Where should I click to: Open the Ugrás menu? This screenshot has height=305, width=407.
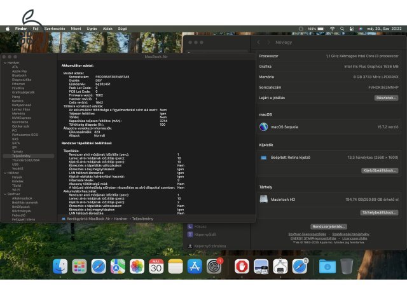pyautogui.click(x=92, y=29)
